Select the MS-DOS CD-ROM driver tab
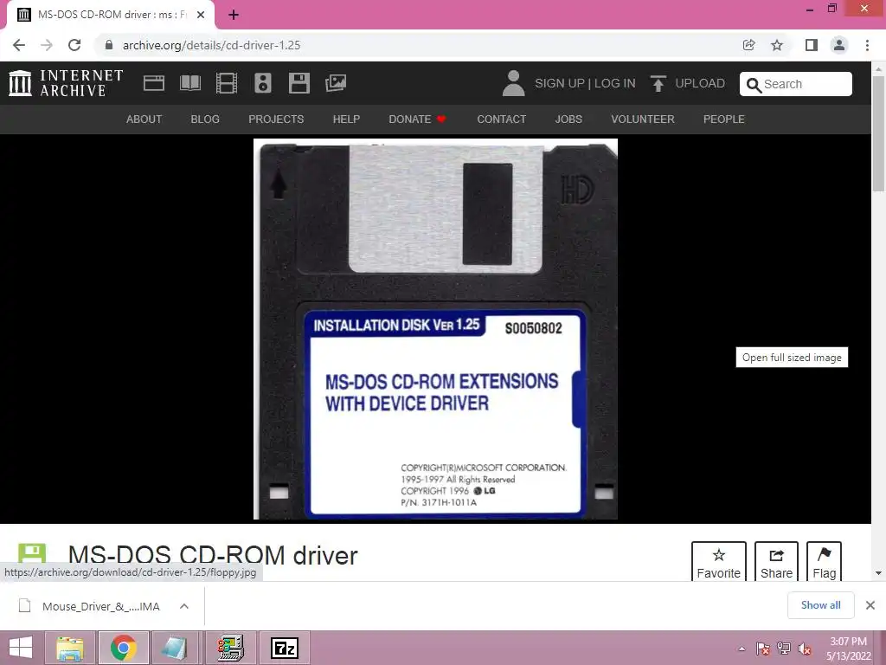Screen dimensions: 886x665 tap(110, 15)
